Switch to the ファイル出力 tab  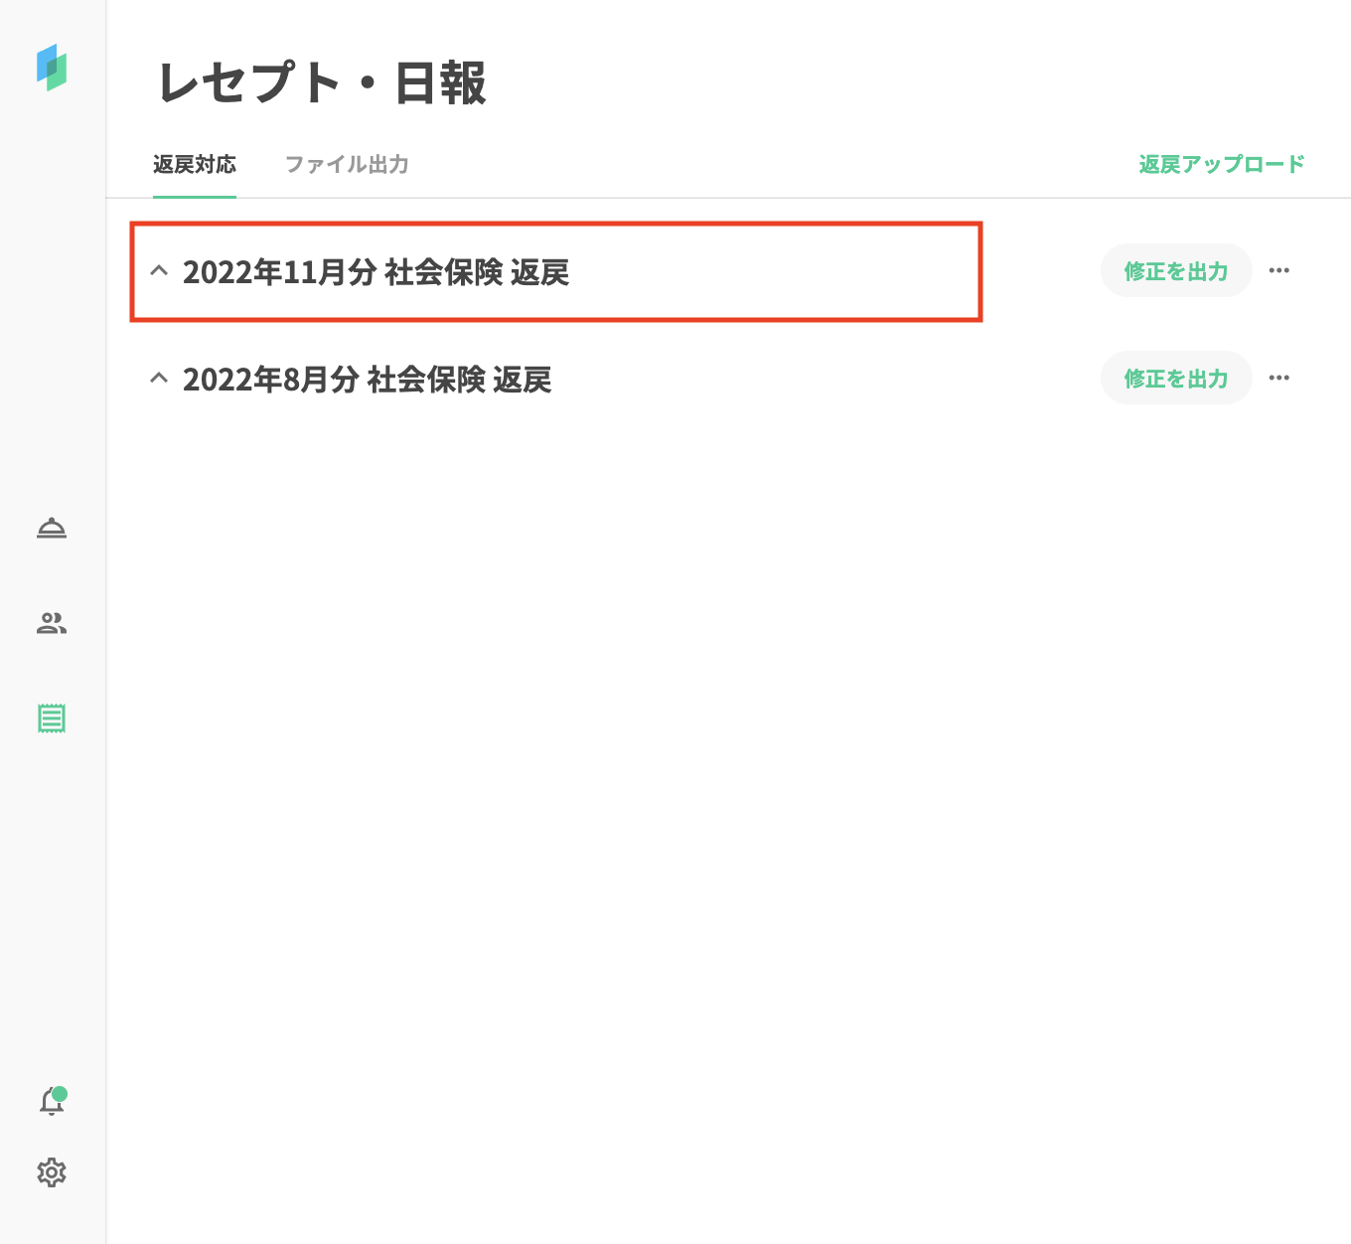[x=347, y=164]
